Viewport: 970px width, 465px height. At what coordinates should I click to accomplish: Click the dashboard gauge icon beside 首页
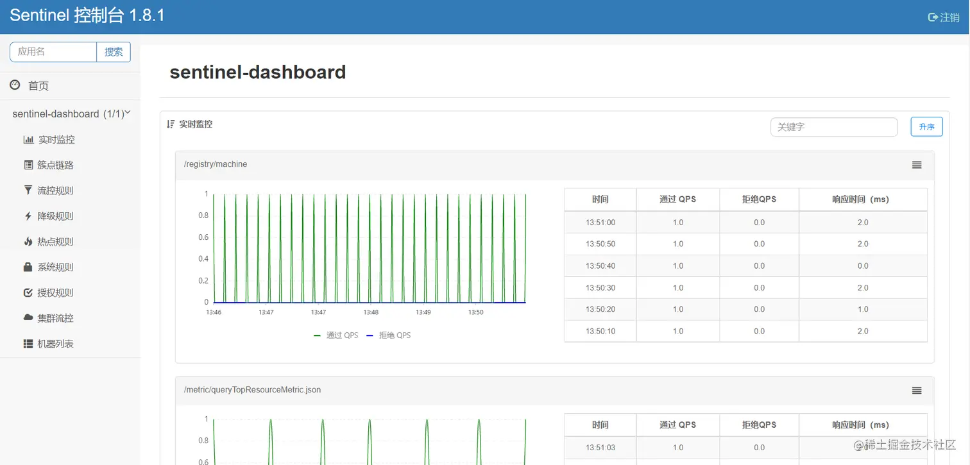click(15, 85)
